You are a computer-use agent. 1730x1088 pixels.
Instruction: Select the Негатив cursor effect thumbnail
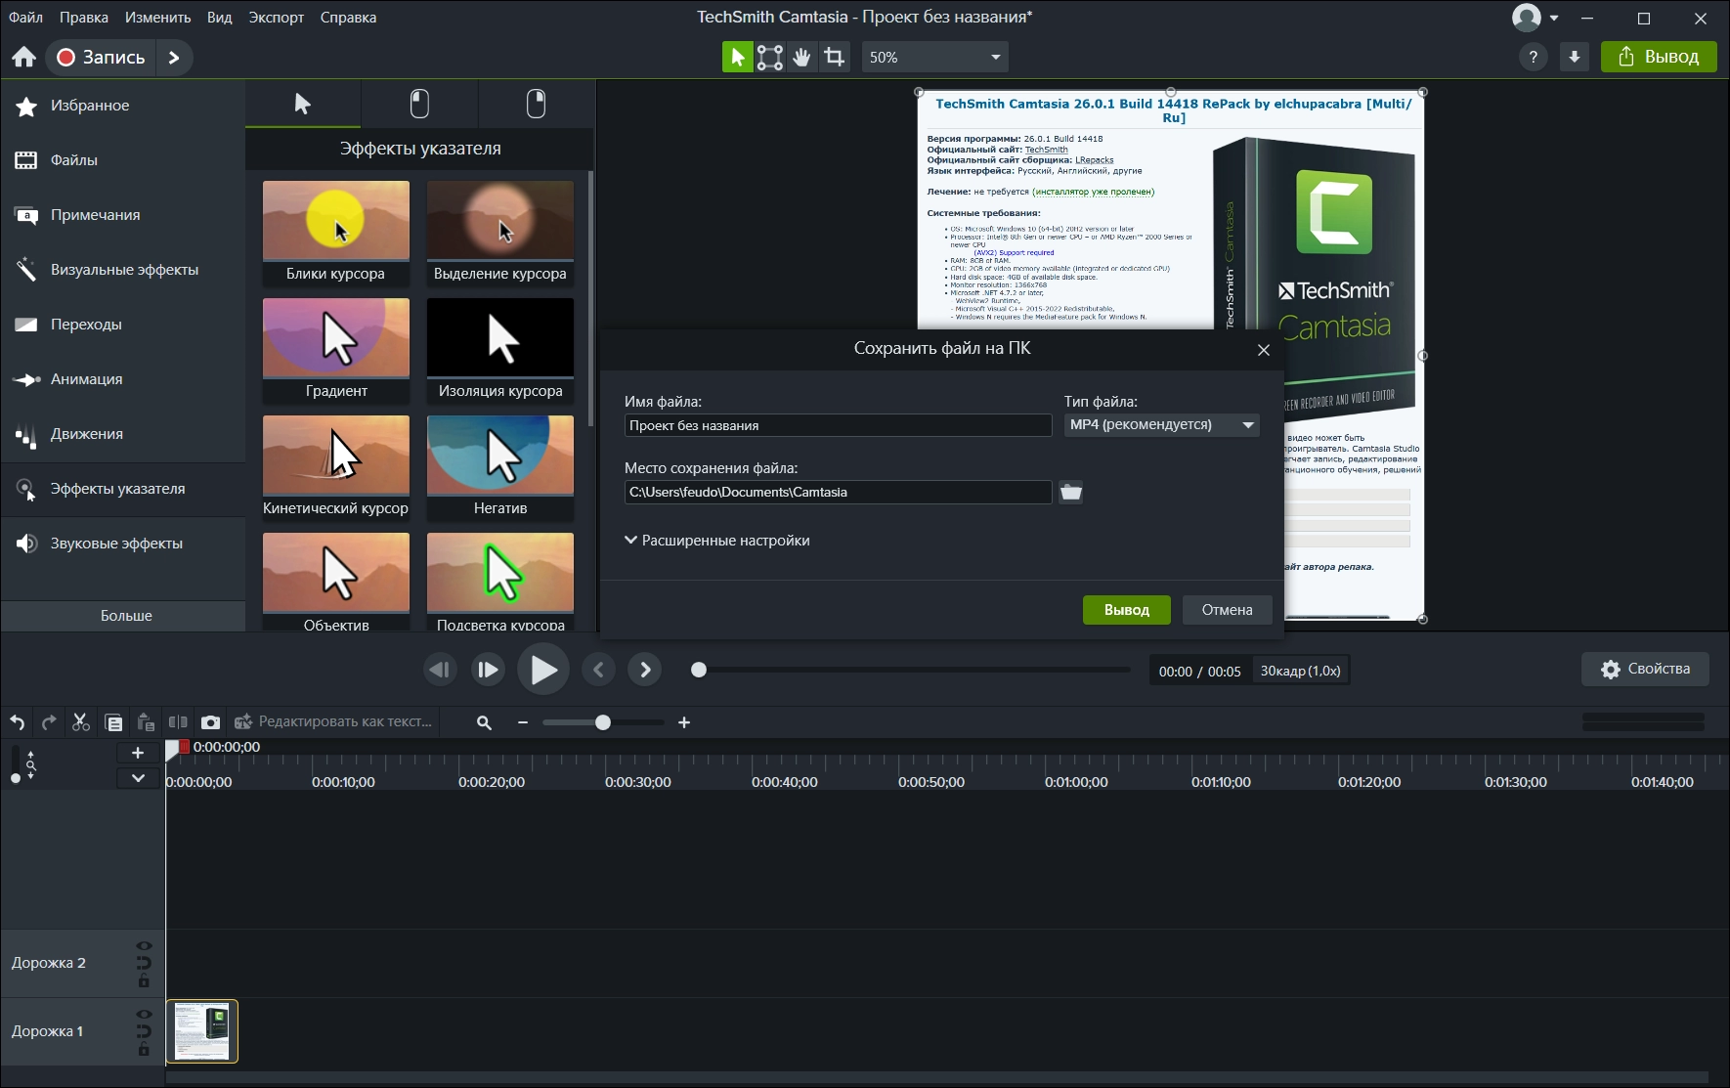coord(500,467)
